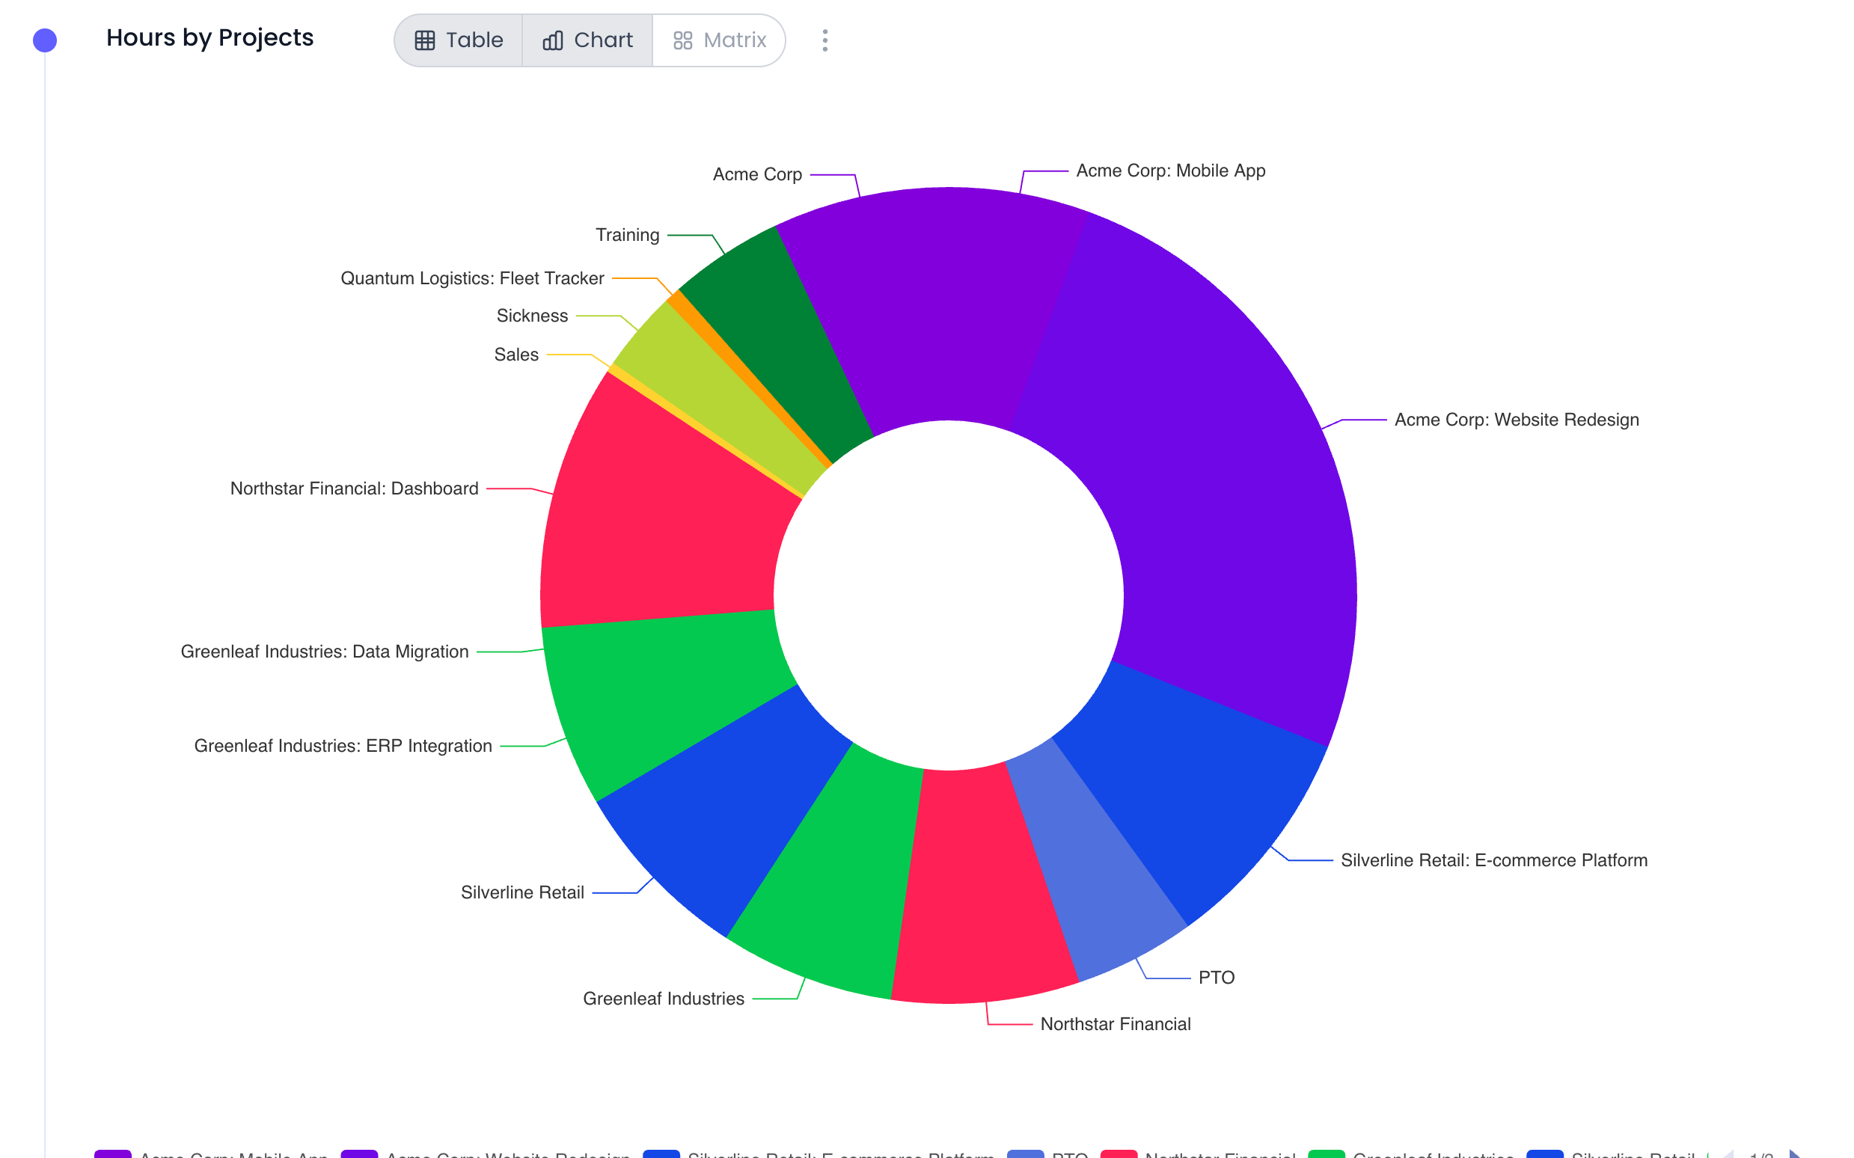Screen dimensions: 1854x1158
Task: Click the Silverline Retail label left of chart
Action: pos(522,892)
